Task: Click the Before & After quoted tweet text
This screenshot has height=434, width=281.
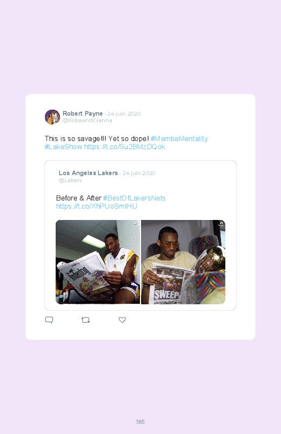Action: pyautogui.click(x=78, y=198)
